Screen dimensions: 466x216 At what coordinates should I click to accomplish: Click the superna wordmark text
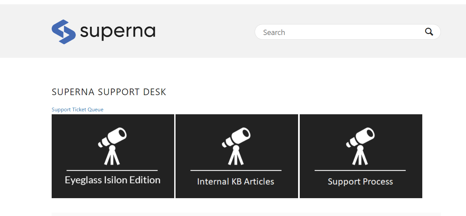click(x=118, y=32)
